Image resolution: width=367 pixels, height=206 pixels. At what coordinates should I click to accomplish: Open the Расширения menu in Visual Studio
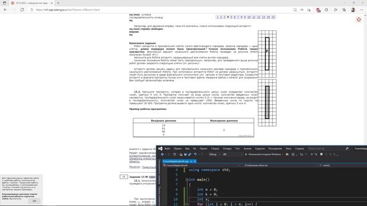pyautogui.click(x=275, y=149)
